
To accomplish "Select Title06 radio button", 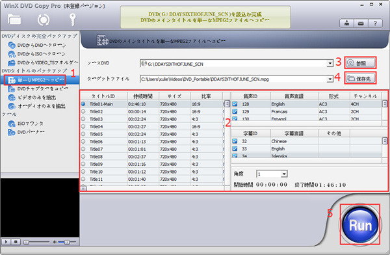I will [83, 141].
